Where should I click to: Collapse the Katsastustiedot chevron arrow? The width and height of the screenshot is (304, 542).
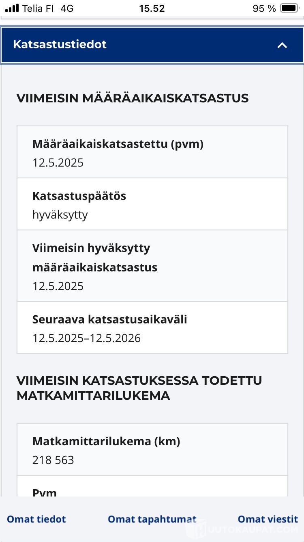[282, 45]
